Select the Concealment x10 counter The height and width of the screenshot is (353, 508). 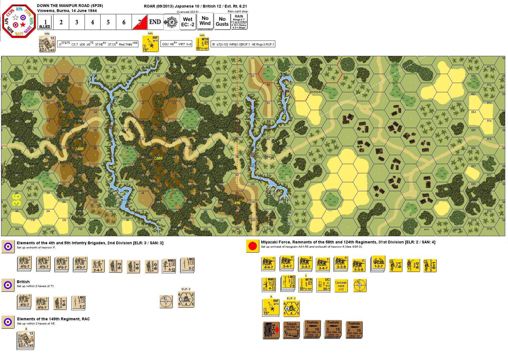341,285
